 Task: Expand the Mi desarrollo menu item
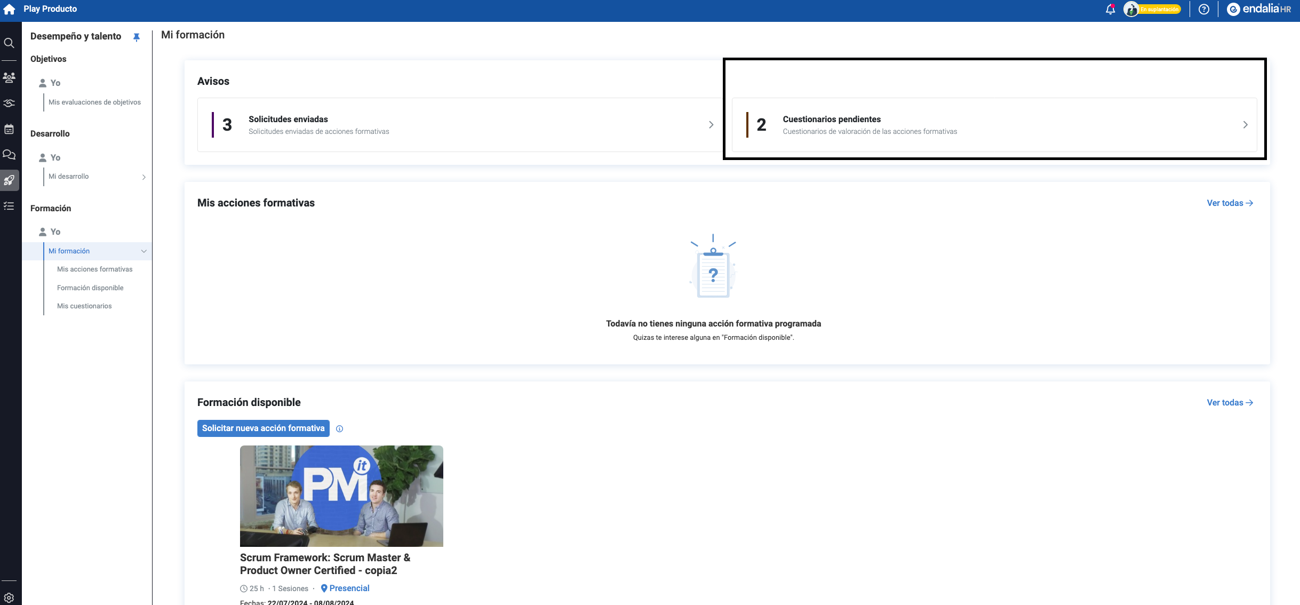(x=143, y=177)
